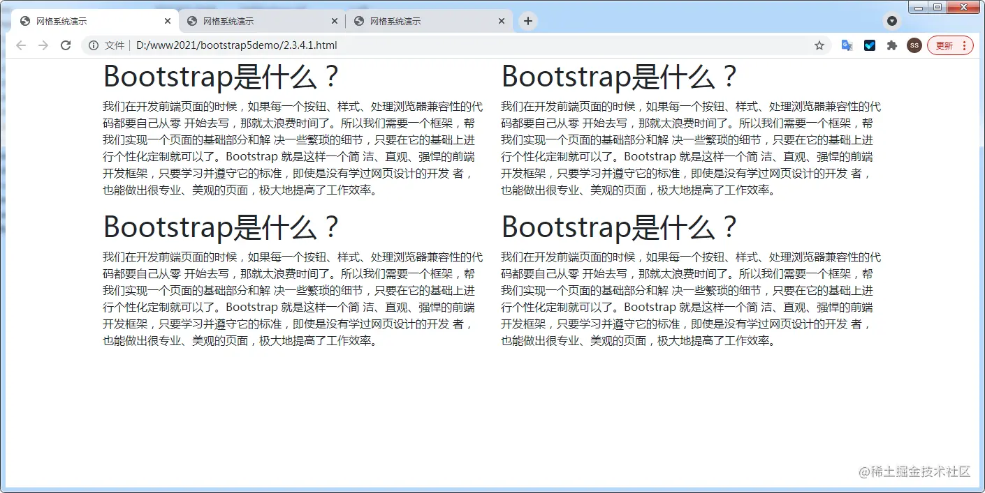Image resolution: width=985 pixels, height=493 pixels.
Task: Open the blue checkmark extension icon
Action: (870, 45)
